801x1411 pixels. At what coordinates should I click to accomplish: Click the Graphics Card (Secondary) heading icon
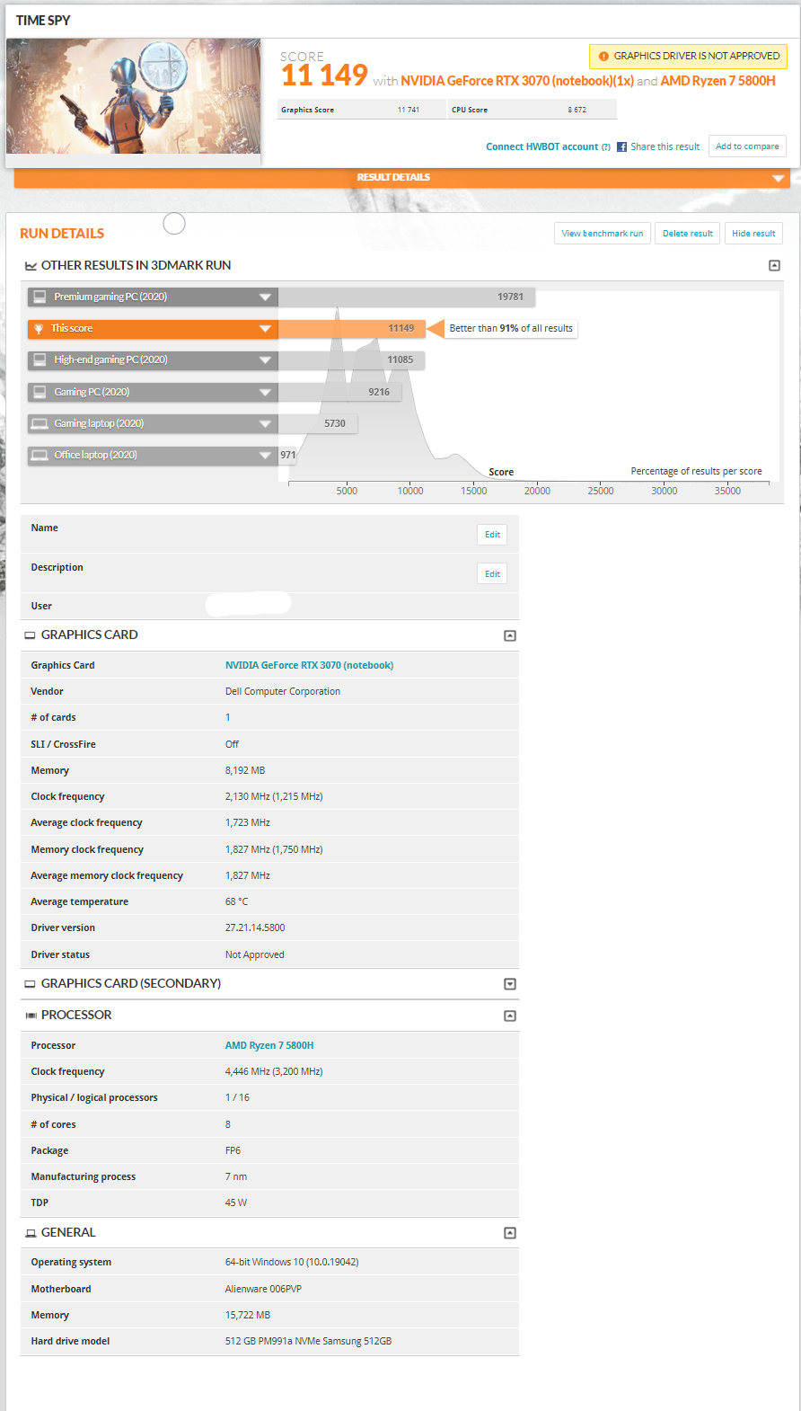tap(31, 984)
